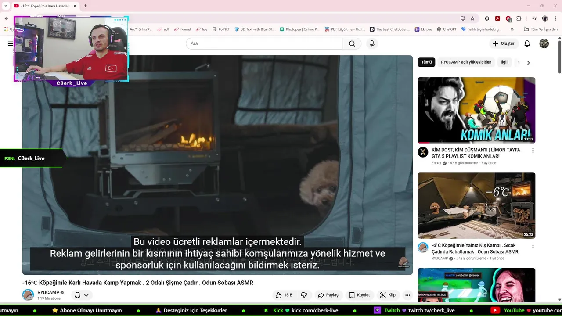Select the İlgili filter chip

click(x=504, y=62)
